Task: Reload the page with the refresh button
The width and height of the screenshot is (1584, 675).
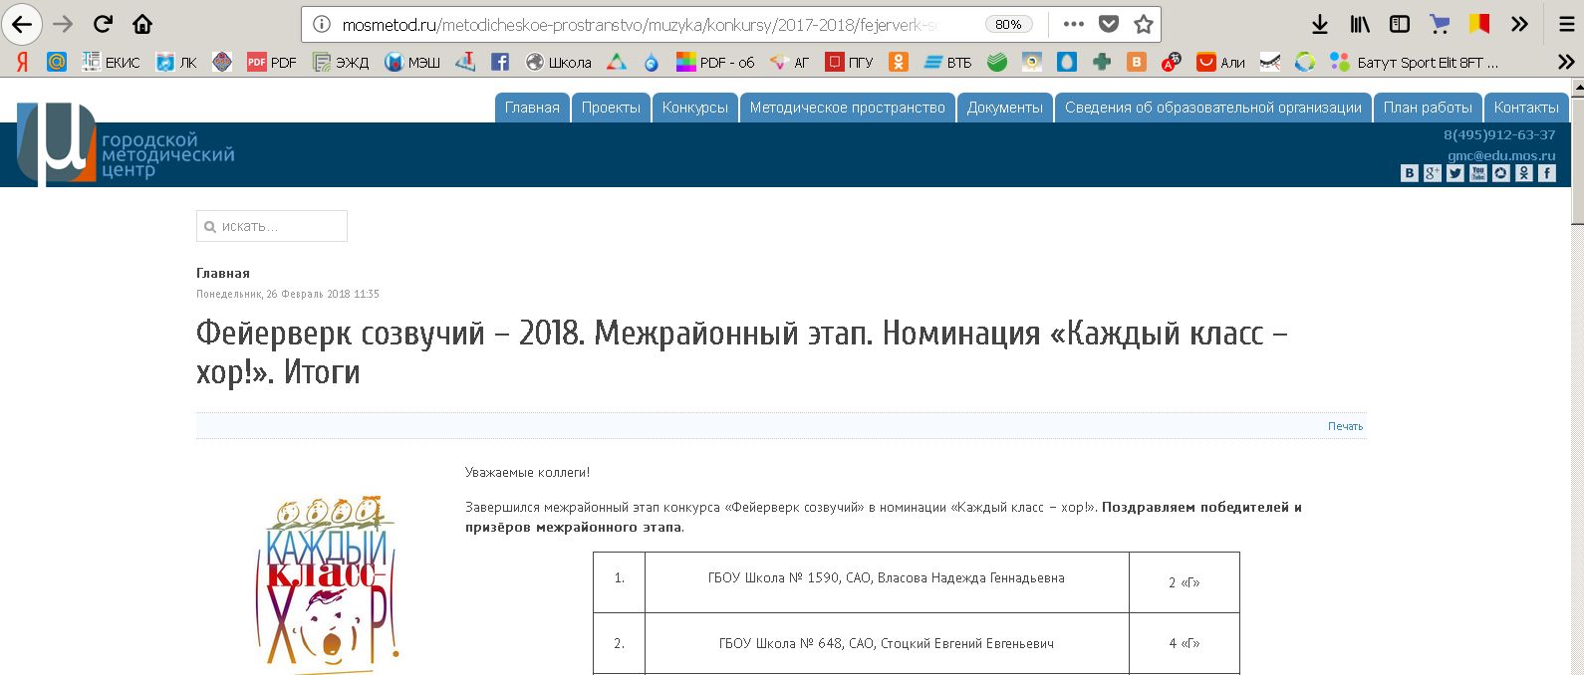Action: 103,24
